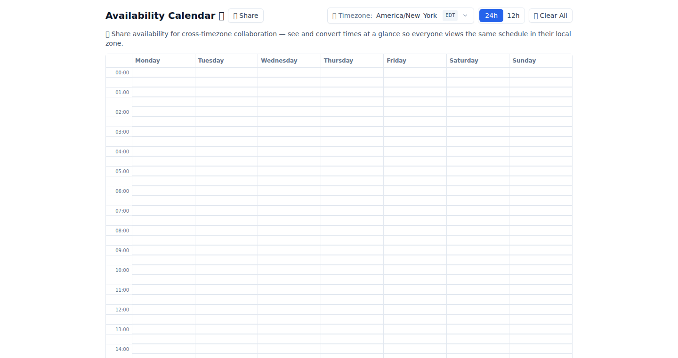The image size is (678, 358).
Task: Click the Monday column header
Action: 163,61
